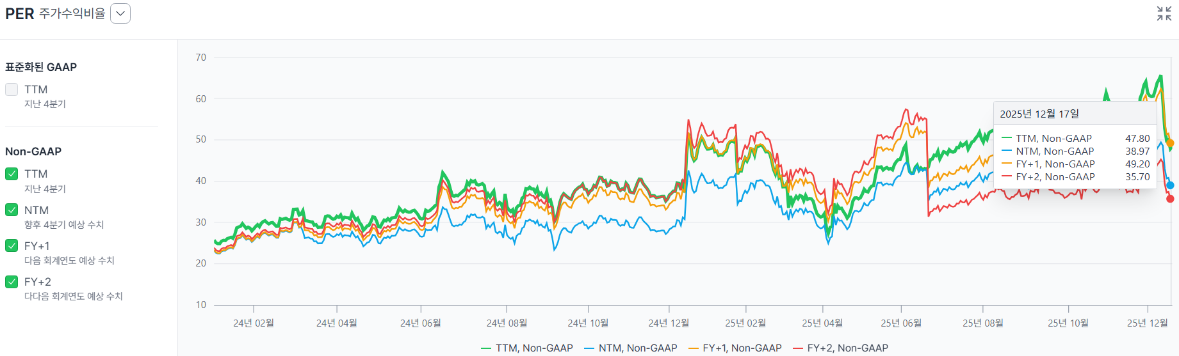Click the tooltip date 2025년 12월 17일
Image resolution: width=1179 pixels, height=356 pixels.
point(1039,114)
